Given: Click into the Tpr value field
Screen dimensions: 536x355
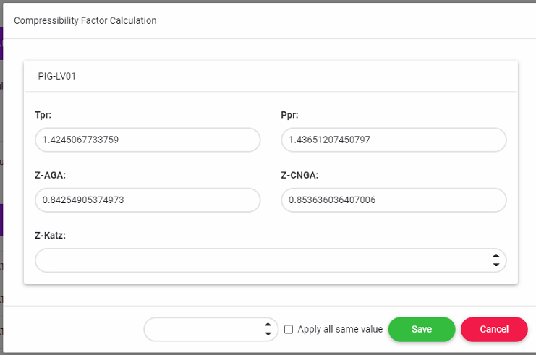Looking at the screenshot, I should (x=147, y=140).
